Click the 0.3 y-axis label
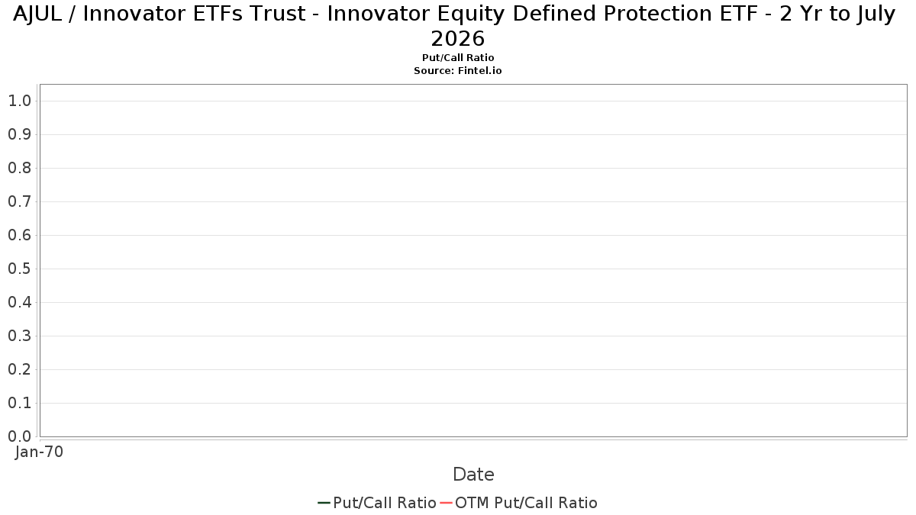 pos(19,336)
